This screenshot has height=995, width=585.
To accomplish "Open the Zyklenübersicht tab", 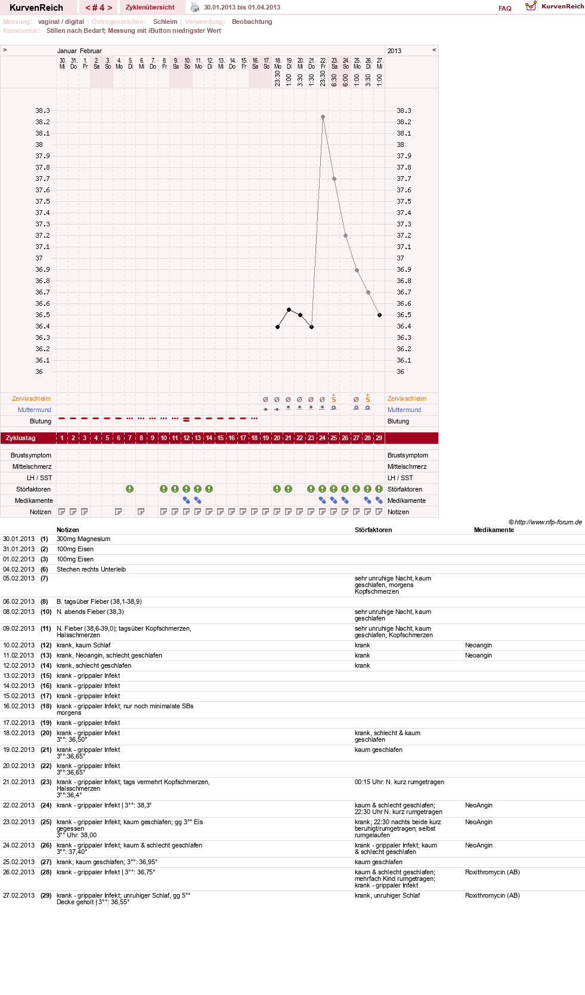I will [x=150, y=7].
